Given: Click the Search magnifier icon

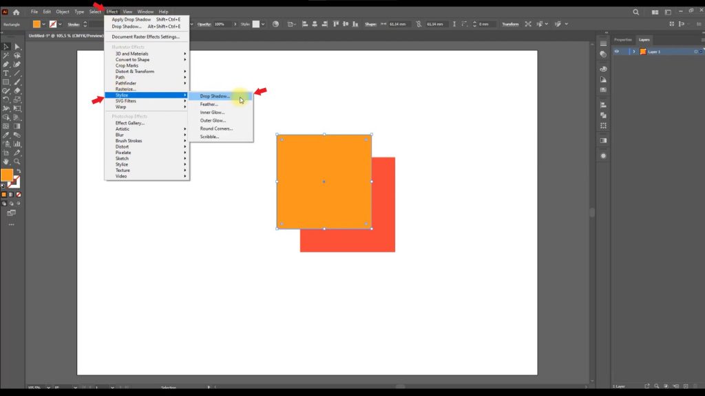Looking at the screenshot, I should 635,12.
